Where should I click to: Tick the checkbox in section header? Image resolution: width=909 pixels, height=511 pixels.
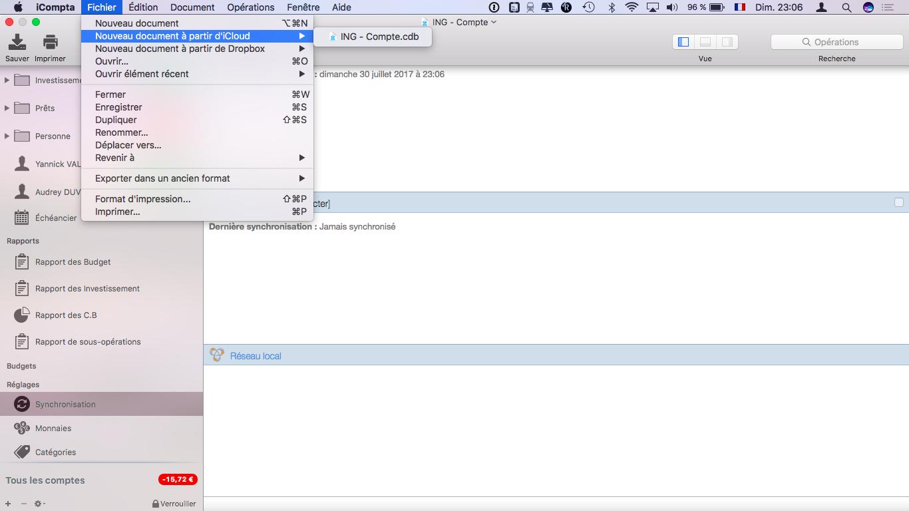pyautogui.click(x=899, y=202)
